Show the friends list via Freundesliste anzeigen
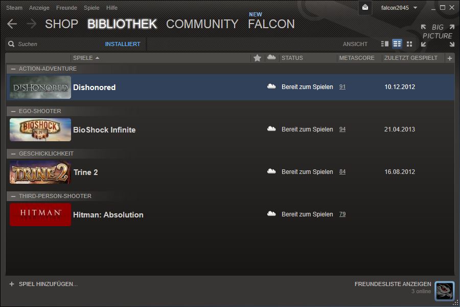 tap(393, 284)
